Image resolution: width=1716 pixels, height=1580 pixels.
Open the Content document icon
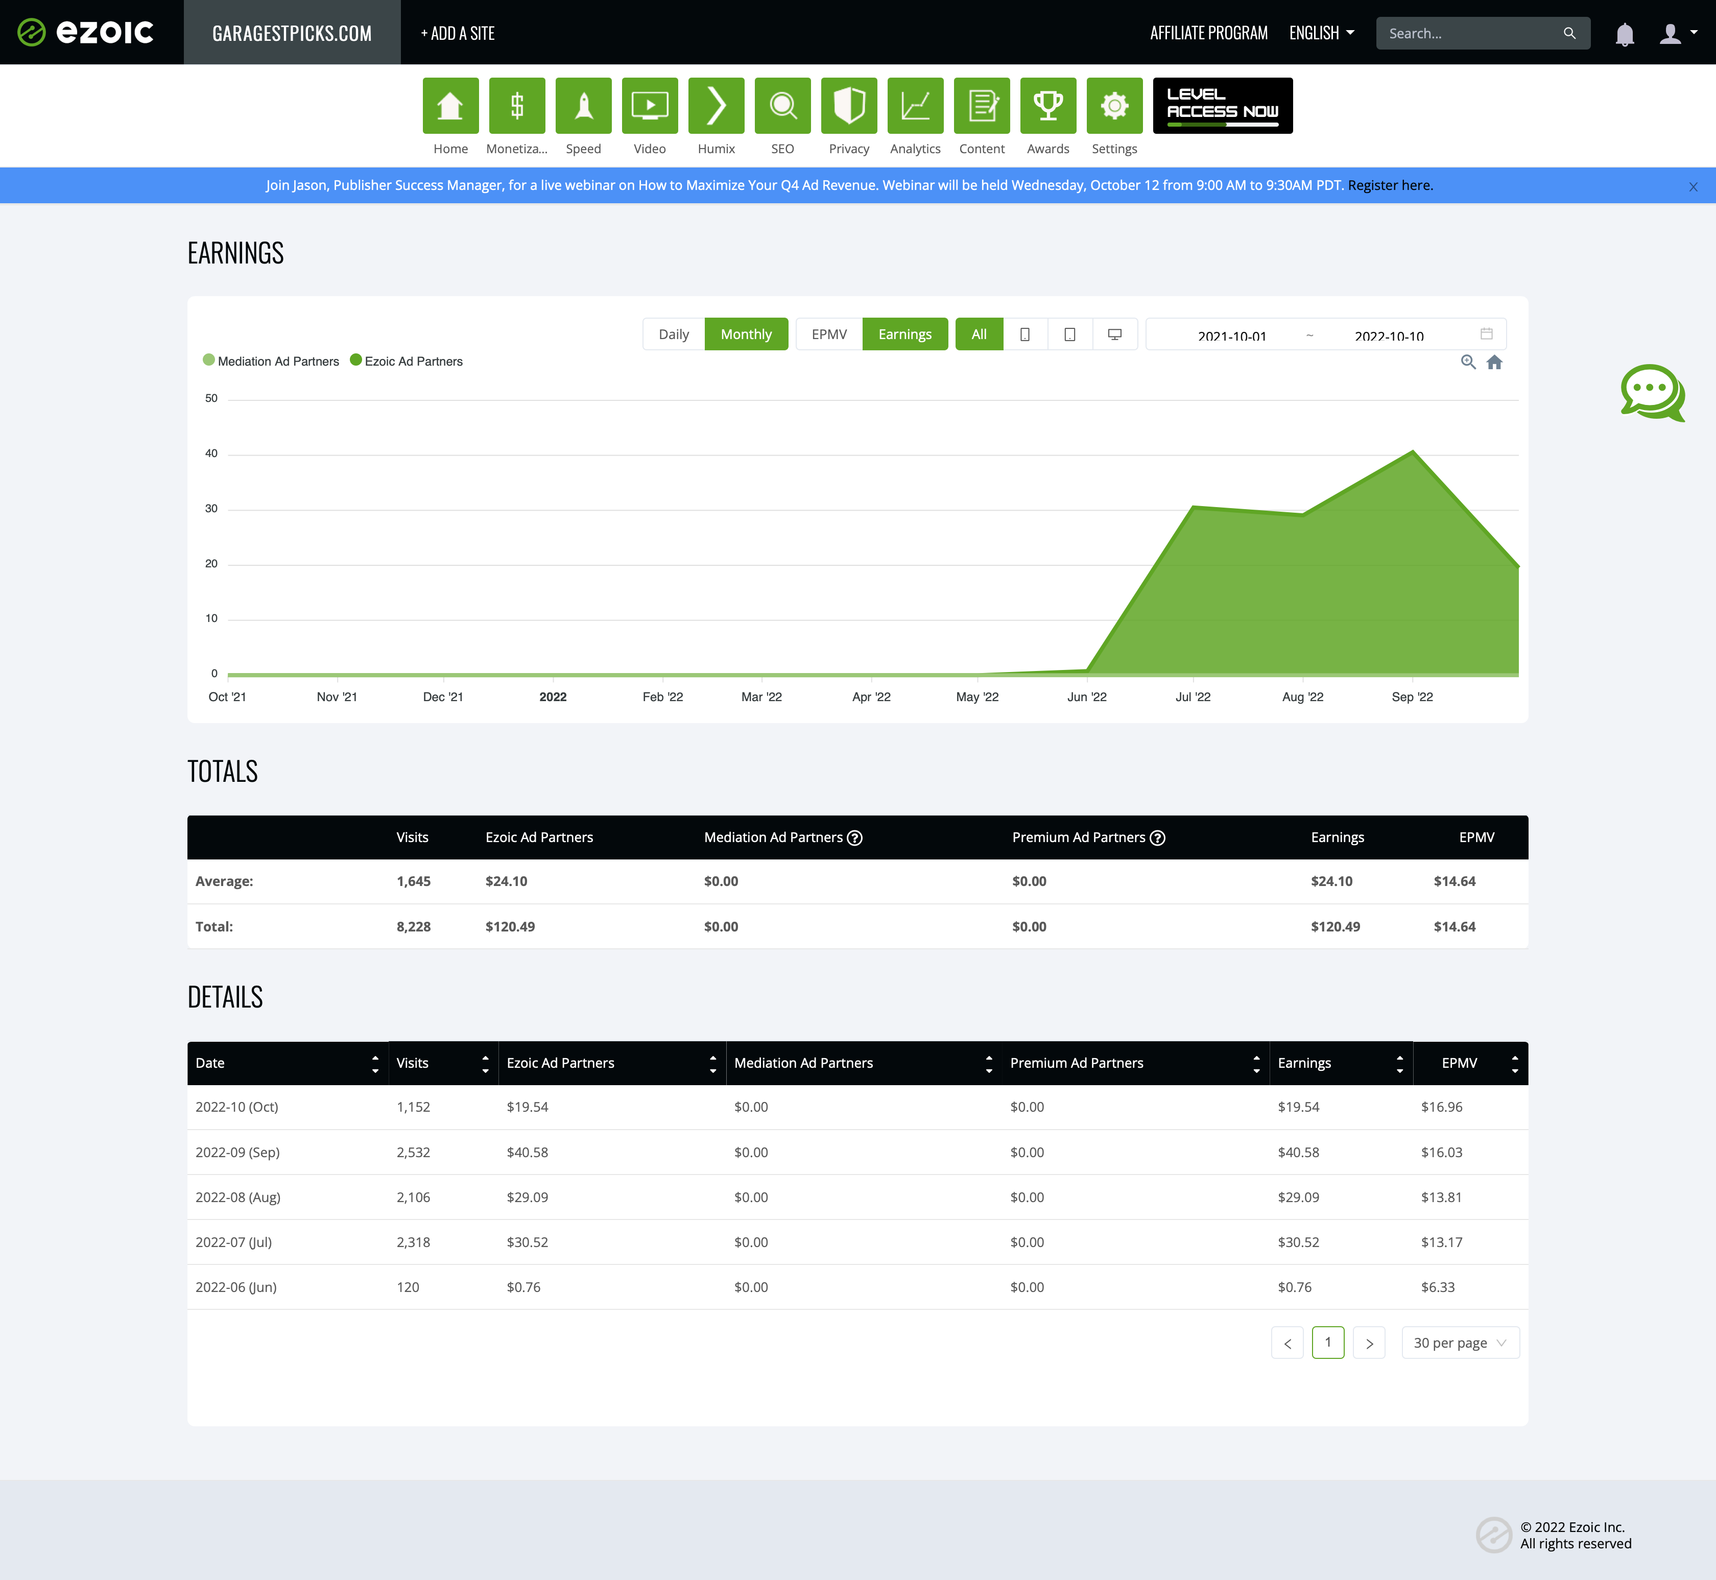tap(982, 106)
